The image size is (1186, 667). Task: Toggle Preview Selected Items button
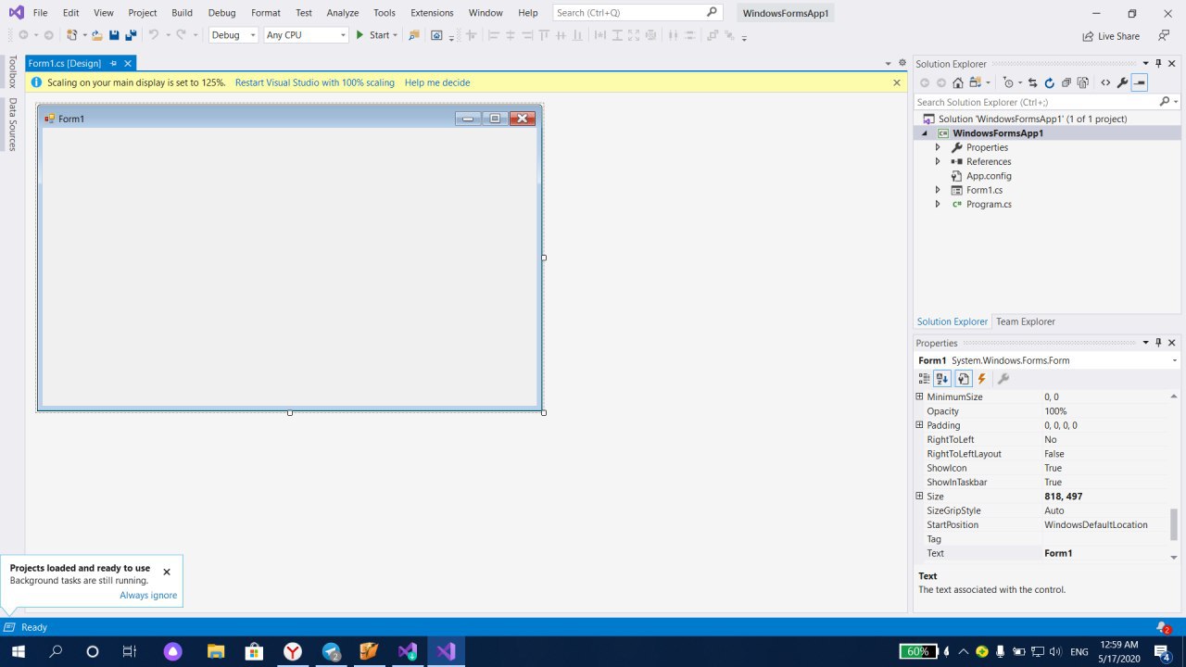coord(1140,82)
